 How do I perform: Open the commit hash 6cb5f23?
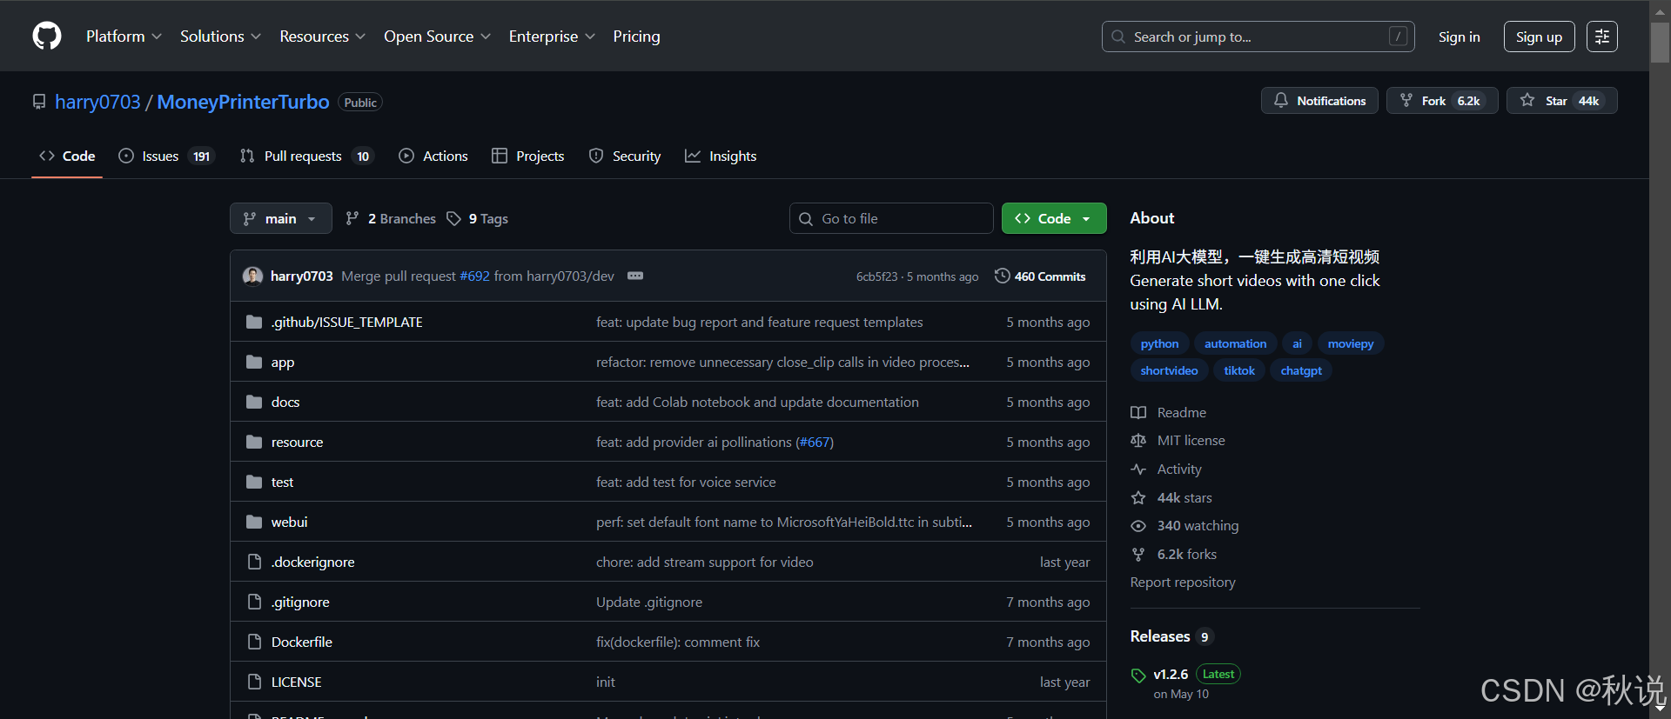tap(876, 276)
